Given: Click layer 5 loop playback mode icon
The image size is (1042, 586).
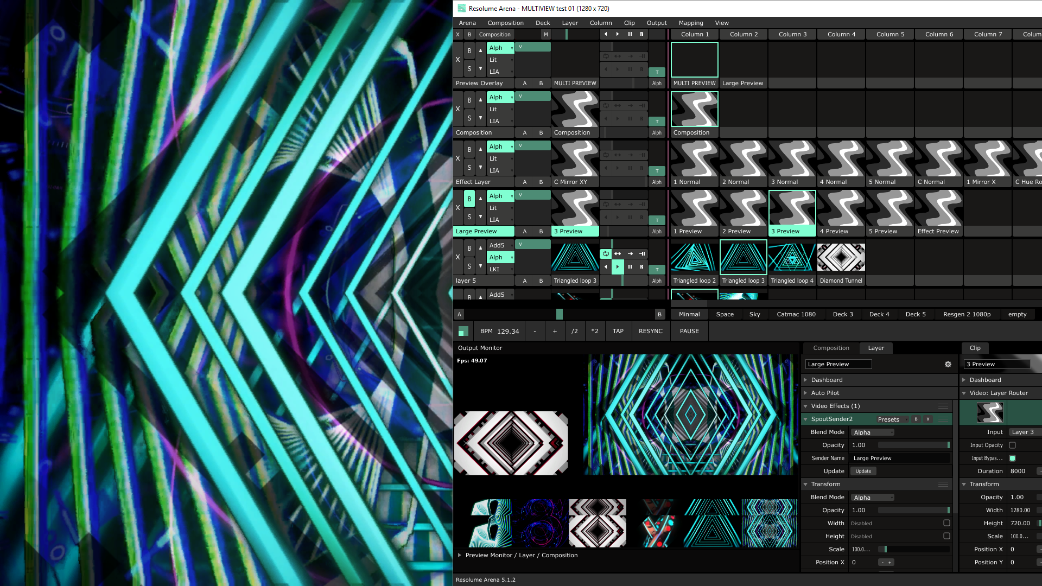Looking at the screenshot, I should 606,253.
